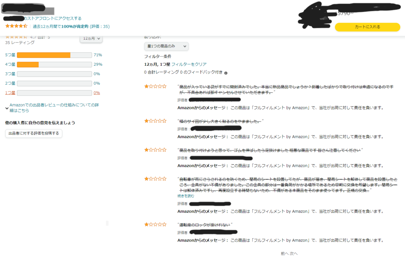The height and width of the screenshot is (257, 405).
Task: Open the ストアフロントにアクセスする link
Action: click(x=53, y=18)
